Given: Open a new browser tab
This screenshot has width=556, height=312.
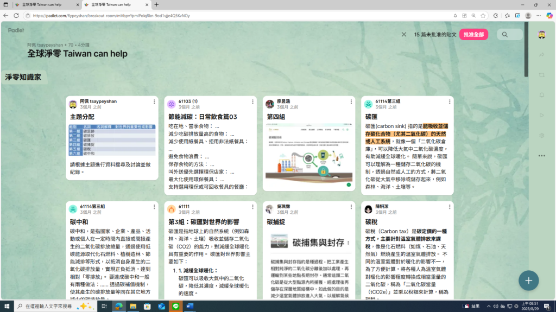Looking at the screenshot, I should 157,4.
